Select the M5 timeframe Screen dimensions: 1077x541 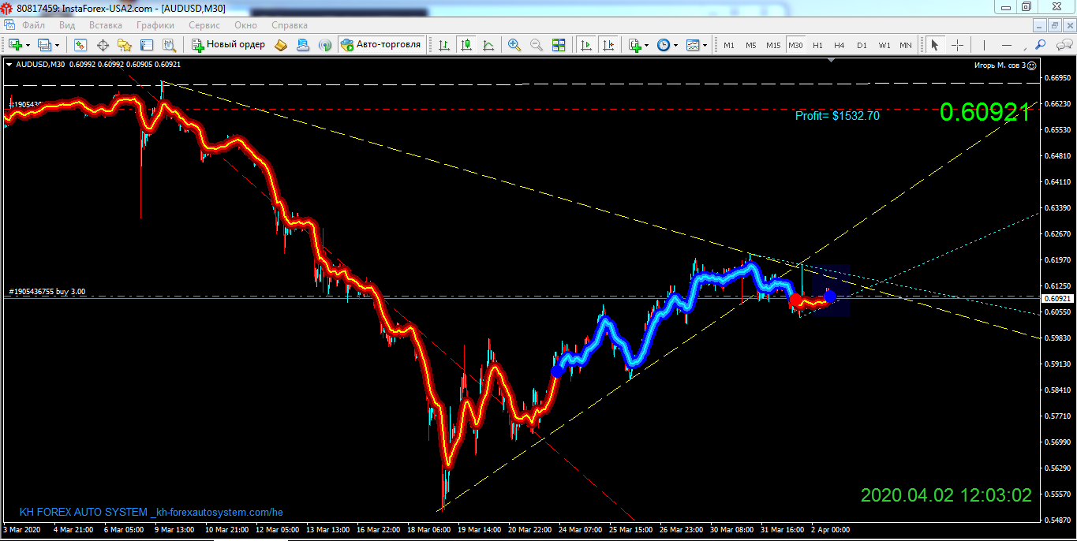[x=751, y=45]
